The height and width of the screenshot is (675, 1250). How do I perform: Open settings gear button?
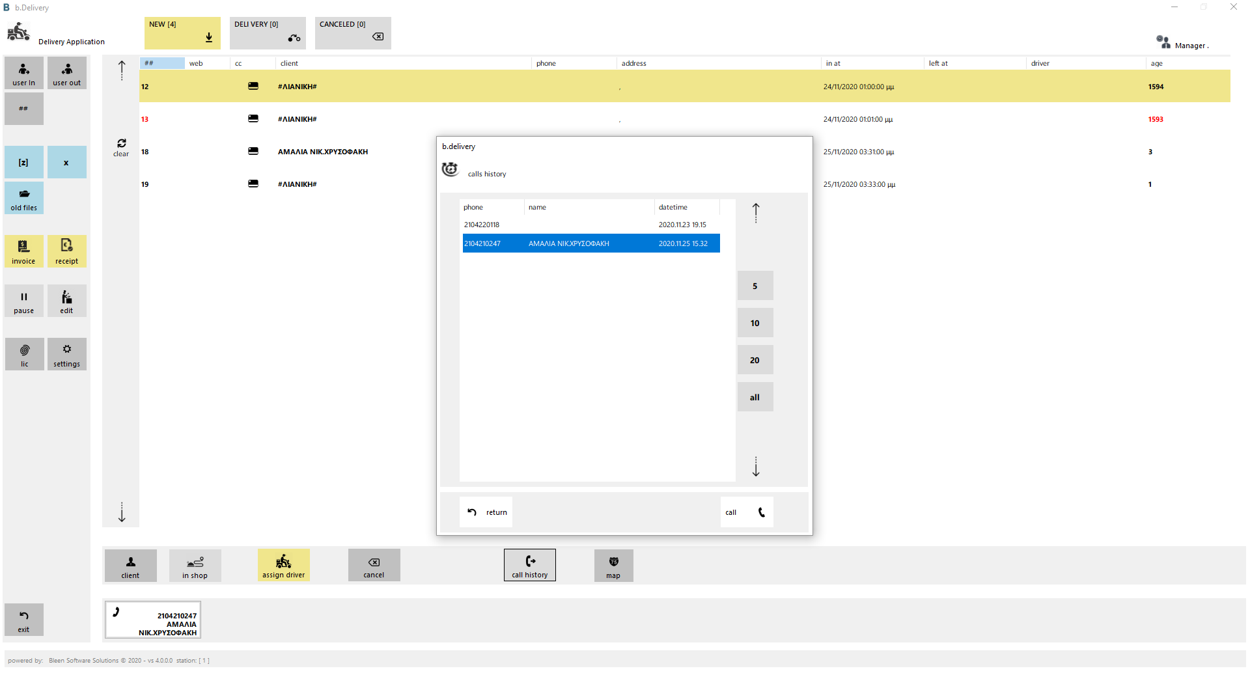click(x=67, y=354)
